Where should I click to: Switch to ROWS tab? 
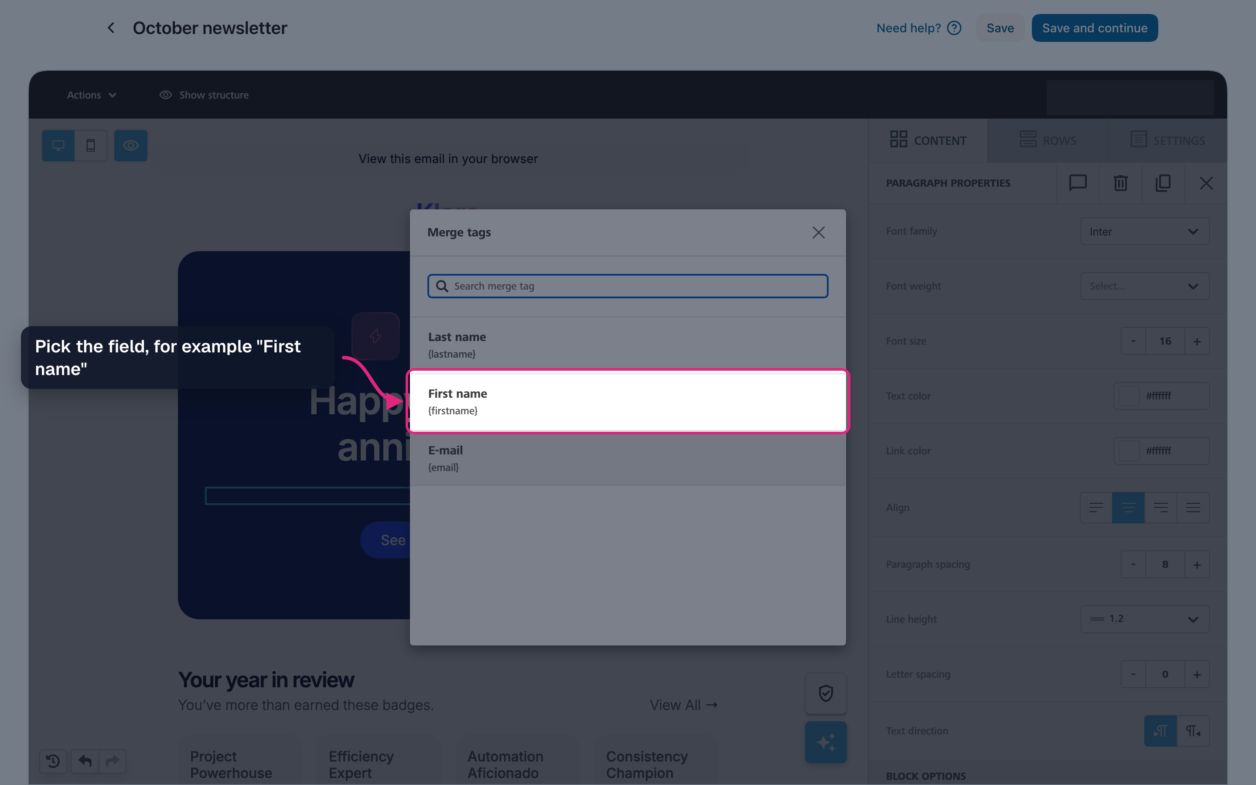1048,141
